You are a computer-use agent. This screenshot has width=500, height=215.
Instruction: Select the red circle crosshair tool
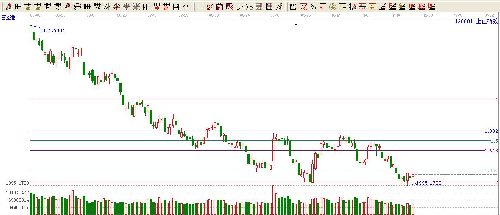[116, 7]
